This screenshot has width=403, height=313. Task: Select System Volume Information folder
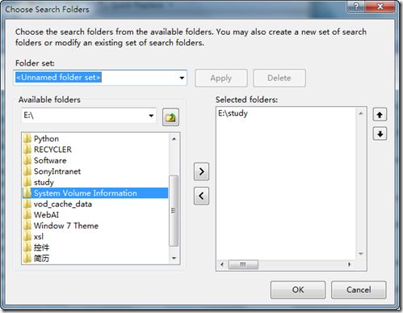point(95,193)
